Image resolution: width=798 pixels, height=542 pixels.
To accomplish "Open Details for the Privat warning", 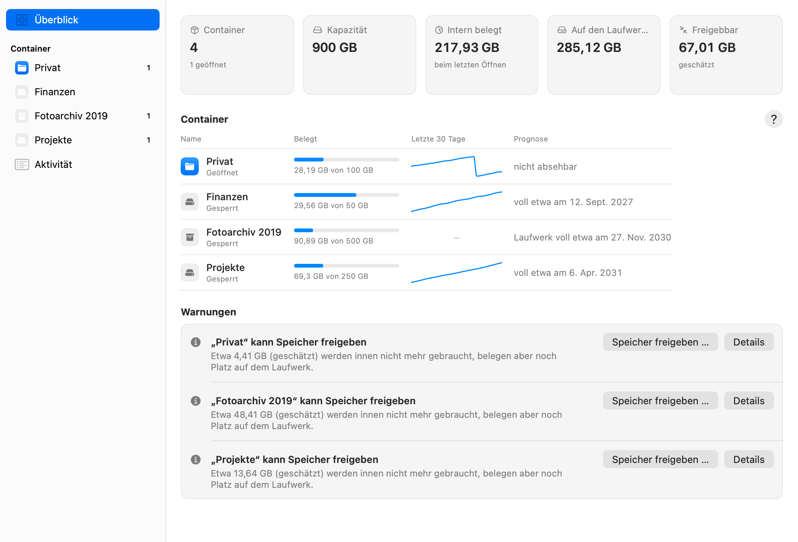I will click(x=749, y=342).
